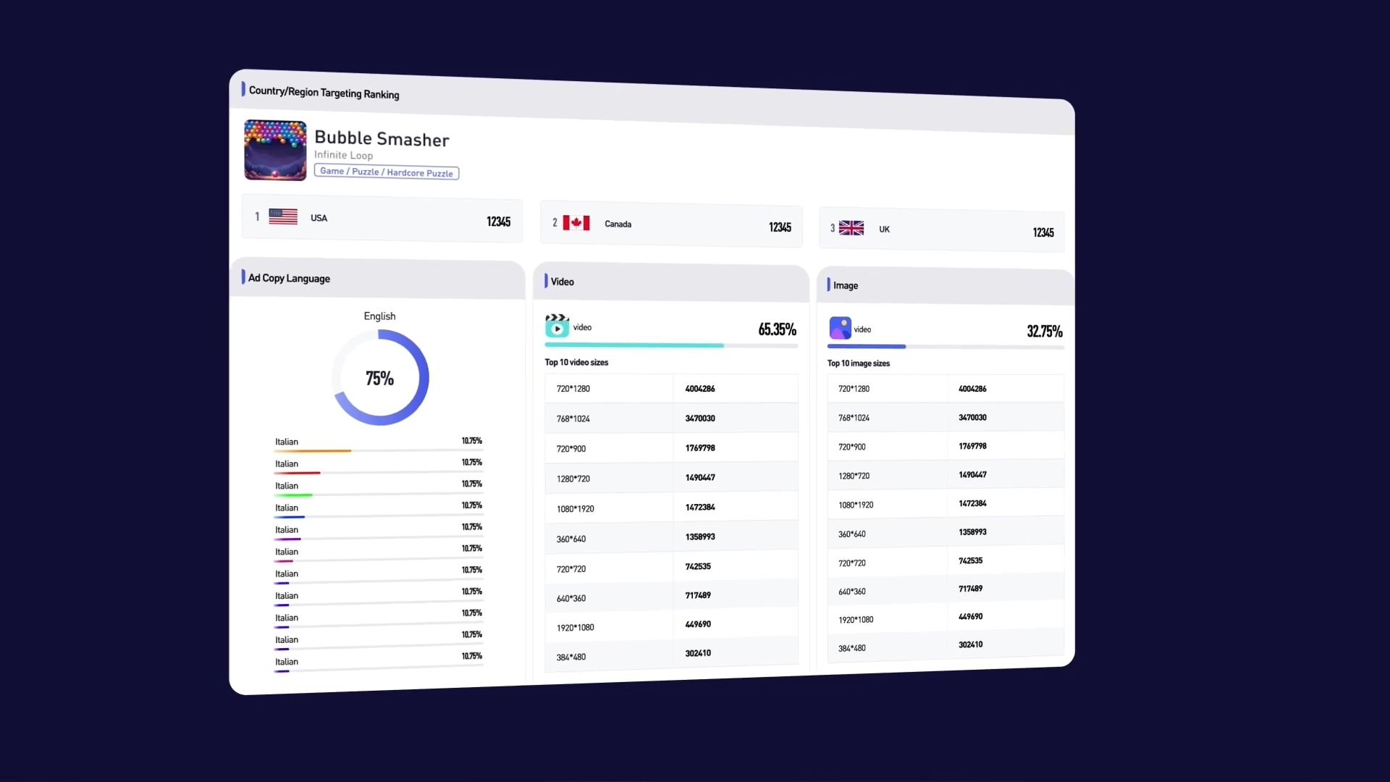Click the 75% English donut chart
The width and height of the screenshot is (1390, 782).
(x=380, y=377)
